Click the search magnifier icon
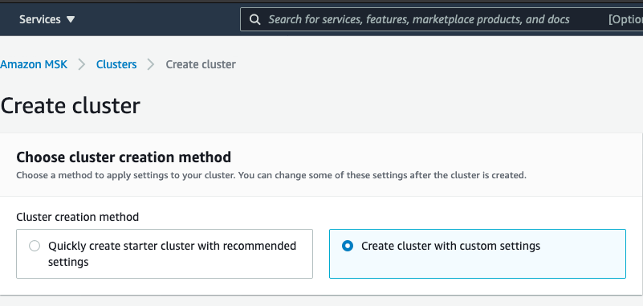 254,19
